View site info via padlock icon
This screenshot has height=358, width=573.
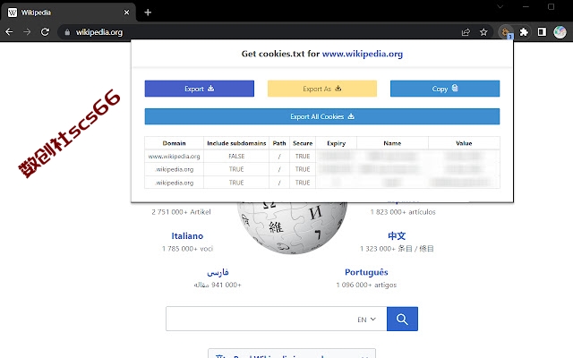(x=67, y=32)
